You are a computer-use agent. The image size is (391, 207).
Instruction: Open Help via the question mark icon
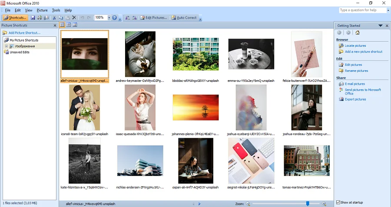click(x=114, y=18)
